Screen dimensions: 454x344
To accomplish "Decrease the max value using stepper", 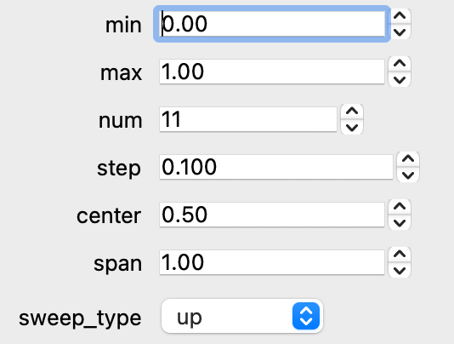I will point(400,80).
